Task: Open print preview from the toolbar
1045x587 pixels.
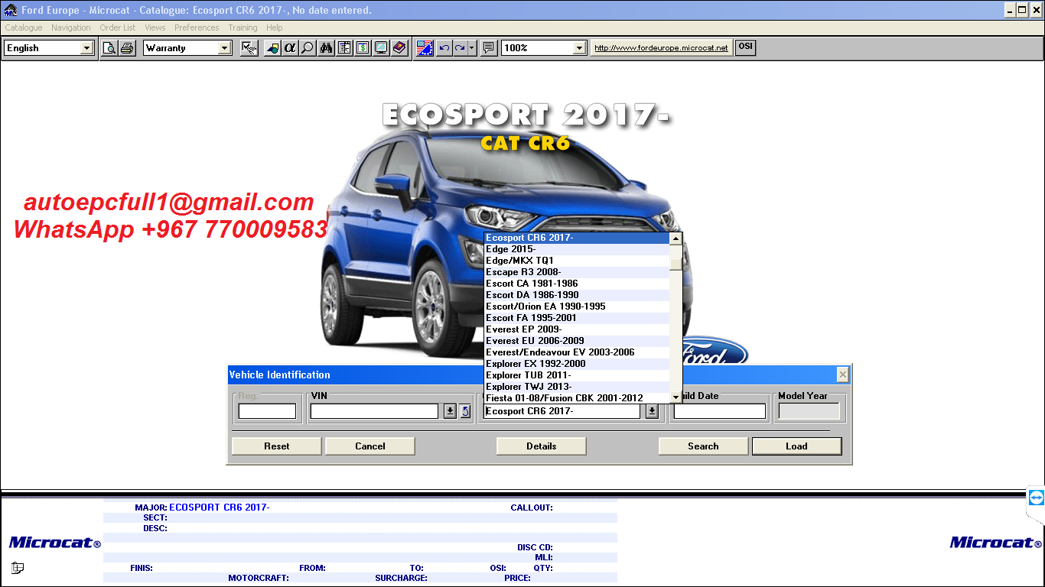Action: pos(110,47)
